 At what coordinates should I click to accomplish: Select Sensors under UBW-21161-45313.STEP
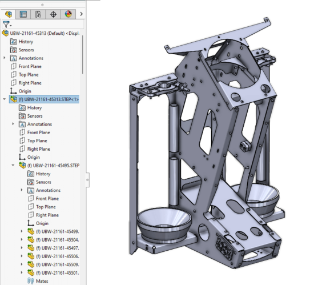[31, 116]
